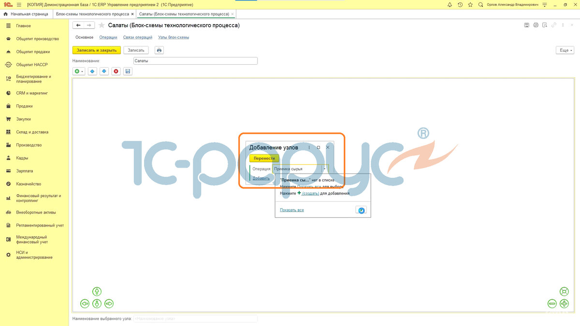
Task: Switch to Начальная страница tab
Action: [26, 14]
